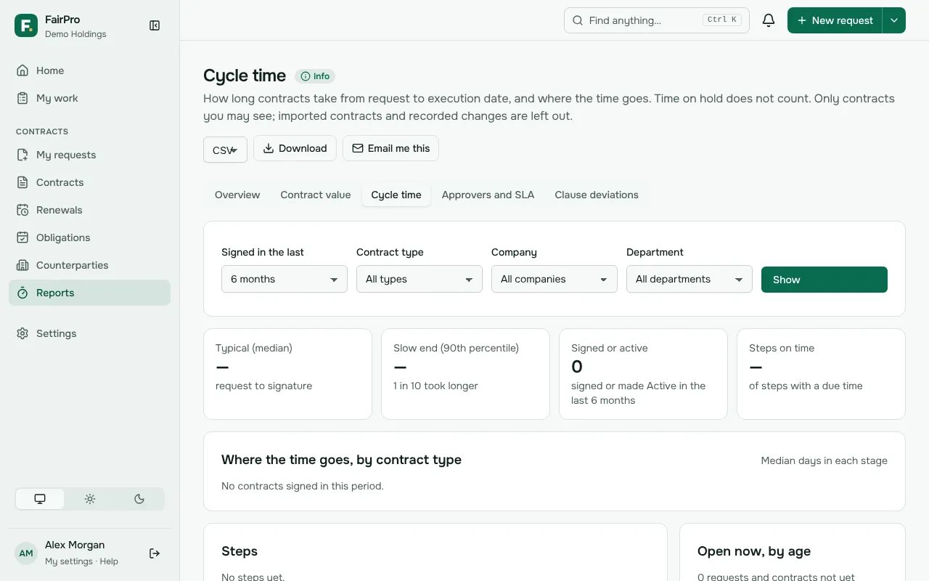Click the Email me this button

tap(390, 148)
